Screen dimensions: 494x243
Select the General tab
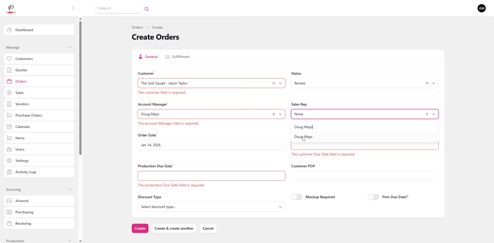(148, 57)
